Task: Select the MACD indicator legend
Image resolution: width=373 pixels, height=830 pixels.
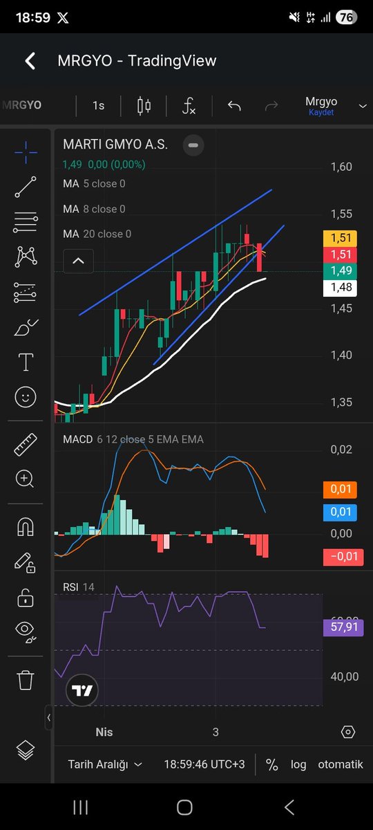Action: [133, 439]
